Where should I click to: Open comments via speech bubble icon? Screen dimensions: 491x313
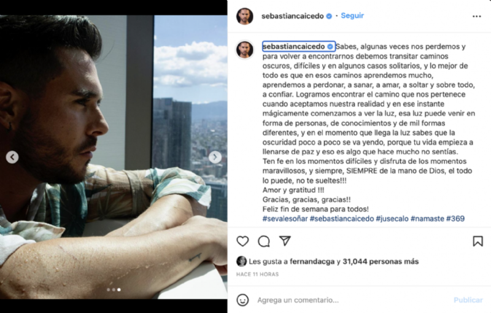[x=264, y=241]
